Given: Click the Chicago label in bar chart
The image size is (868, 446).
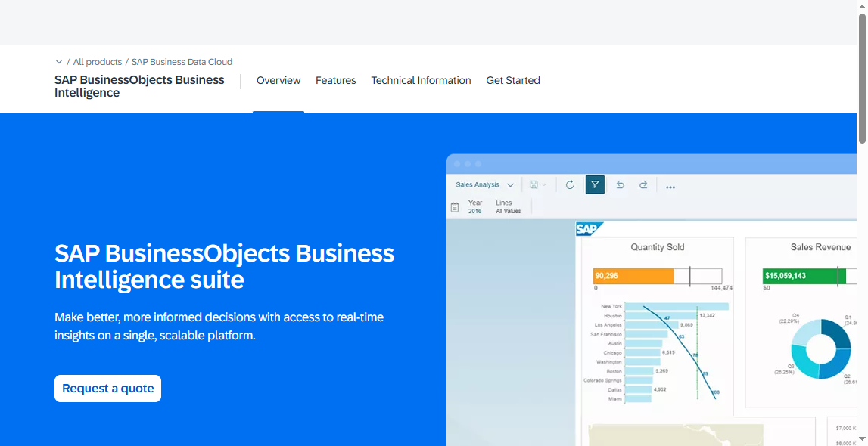Looking at the screenshot, I should point(613,352).
